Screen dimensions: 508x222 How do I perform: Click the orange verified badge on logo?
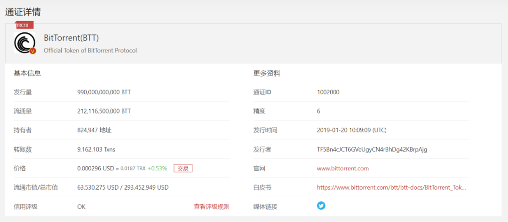click(x=32, y=51)
